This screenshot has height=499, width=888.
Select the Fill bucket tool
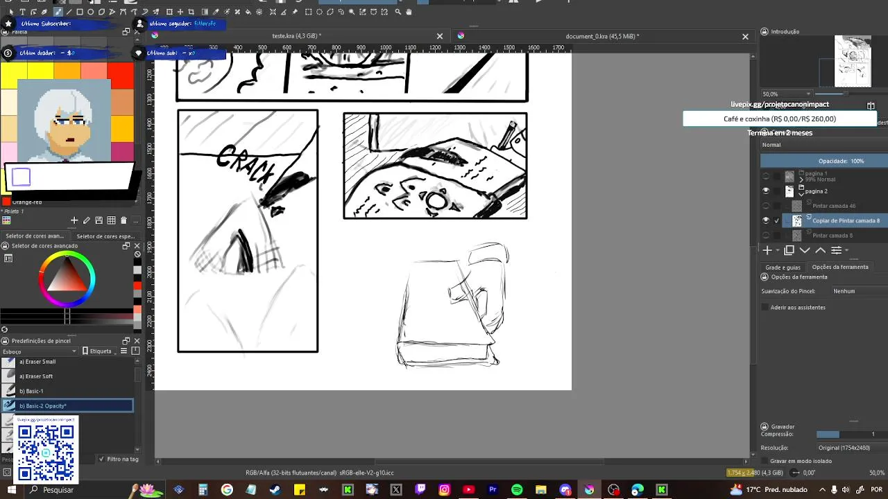pos(248,12)
